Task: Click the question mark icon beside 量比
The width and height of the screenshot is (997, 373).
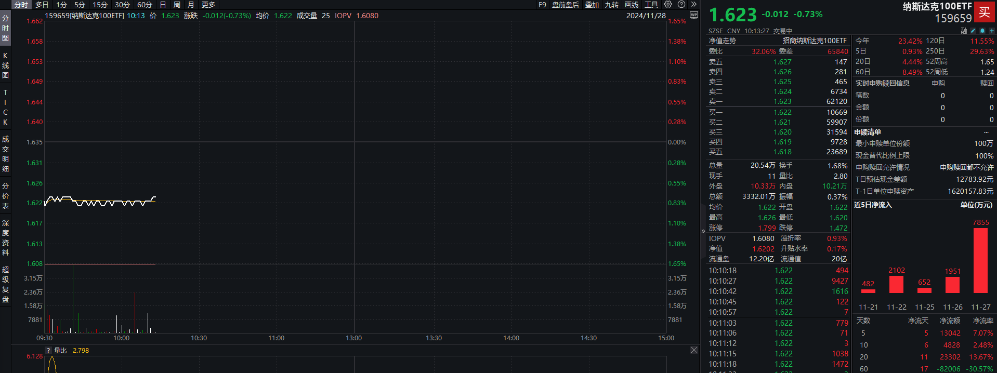Action: [x=48, y=351]
